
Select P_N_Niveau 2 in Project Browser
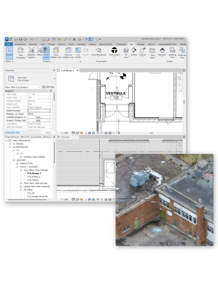click(34, 177)
